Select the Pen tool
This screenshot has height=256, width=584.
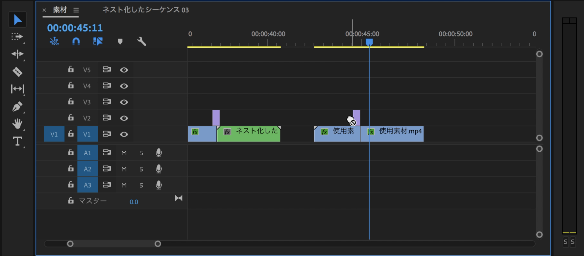17,107
